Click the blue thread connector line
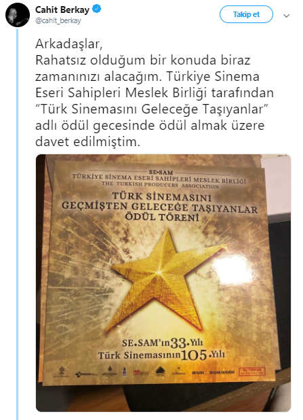Viewport: 303px width, 420px height. tap(18, 224)
